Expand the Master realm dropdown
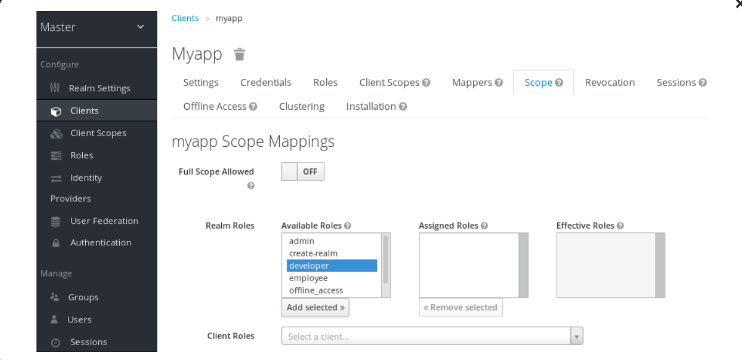 pyautogui.click(x=96, y=28)
